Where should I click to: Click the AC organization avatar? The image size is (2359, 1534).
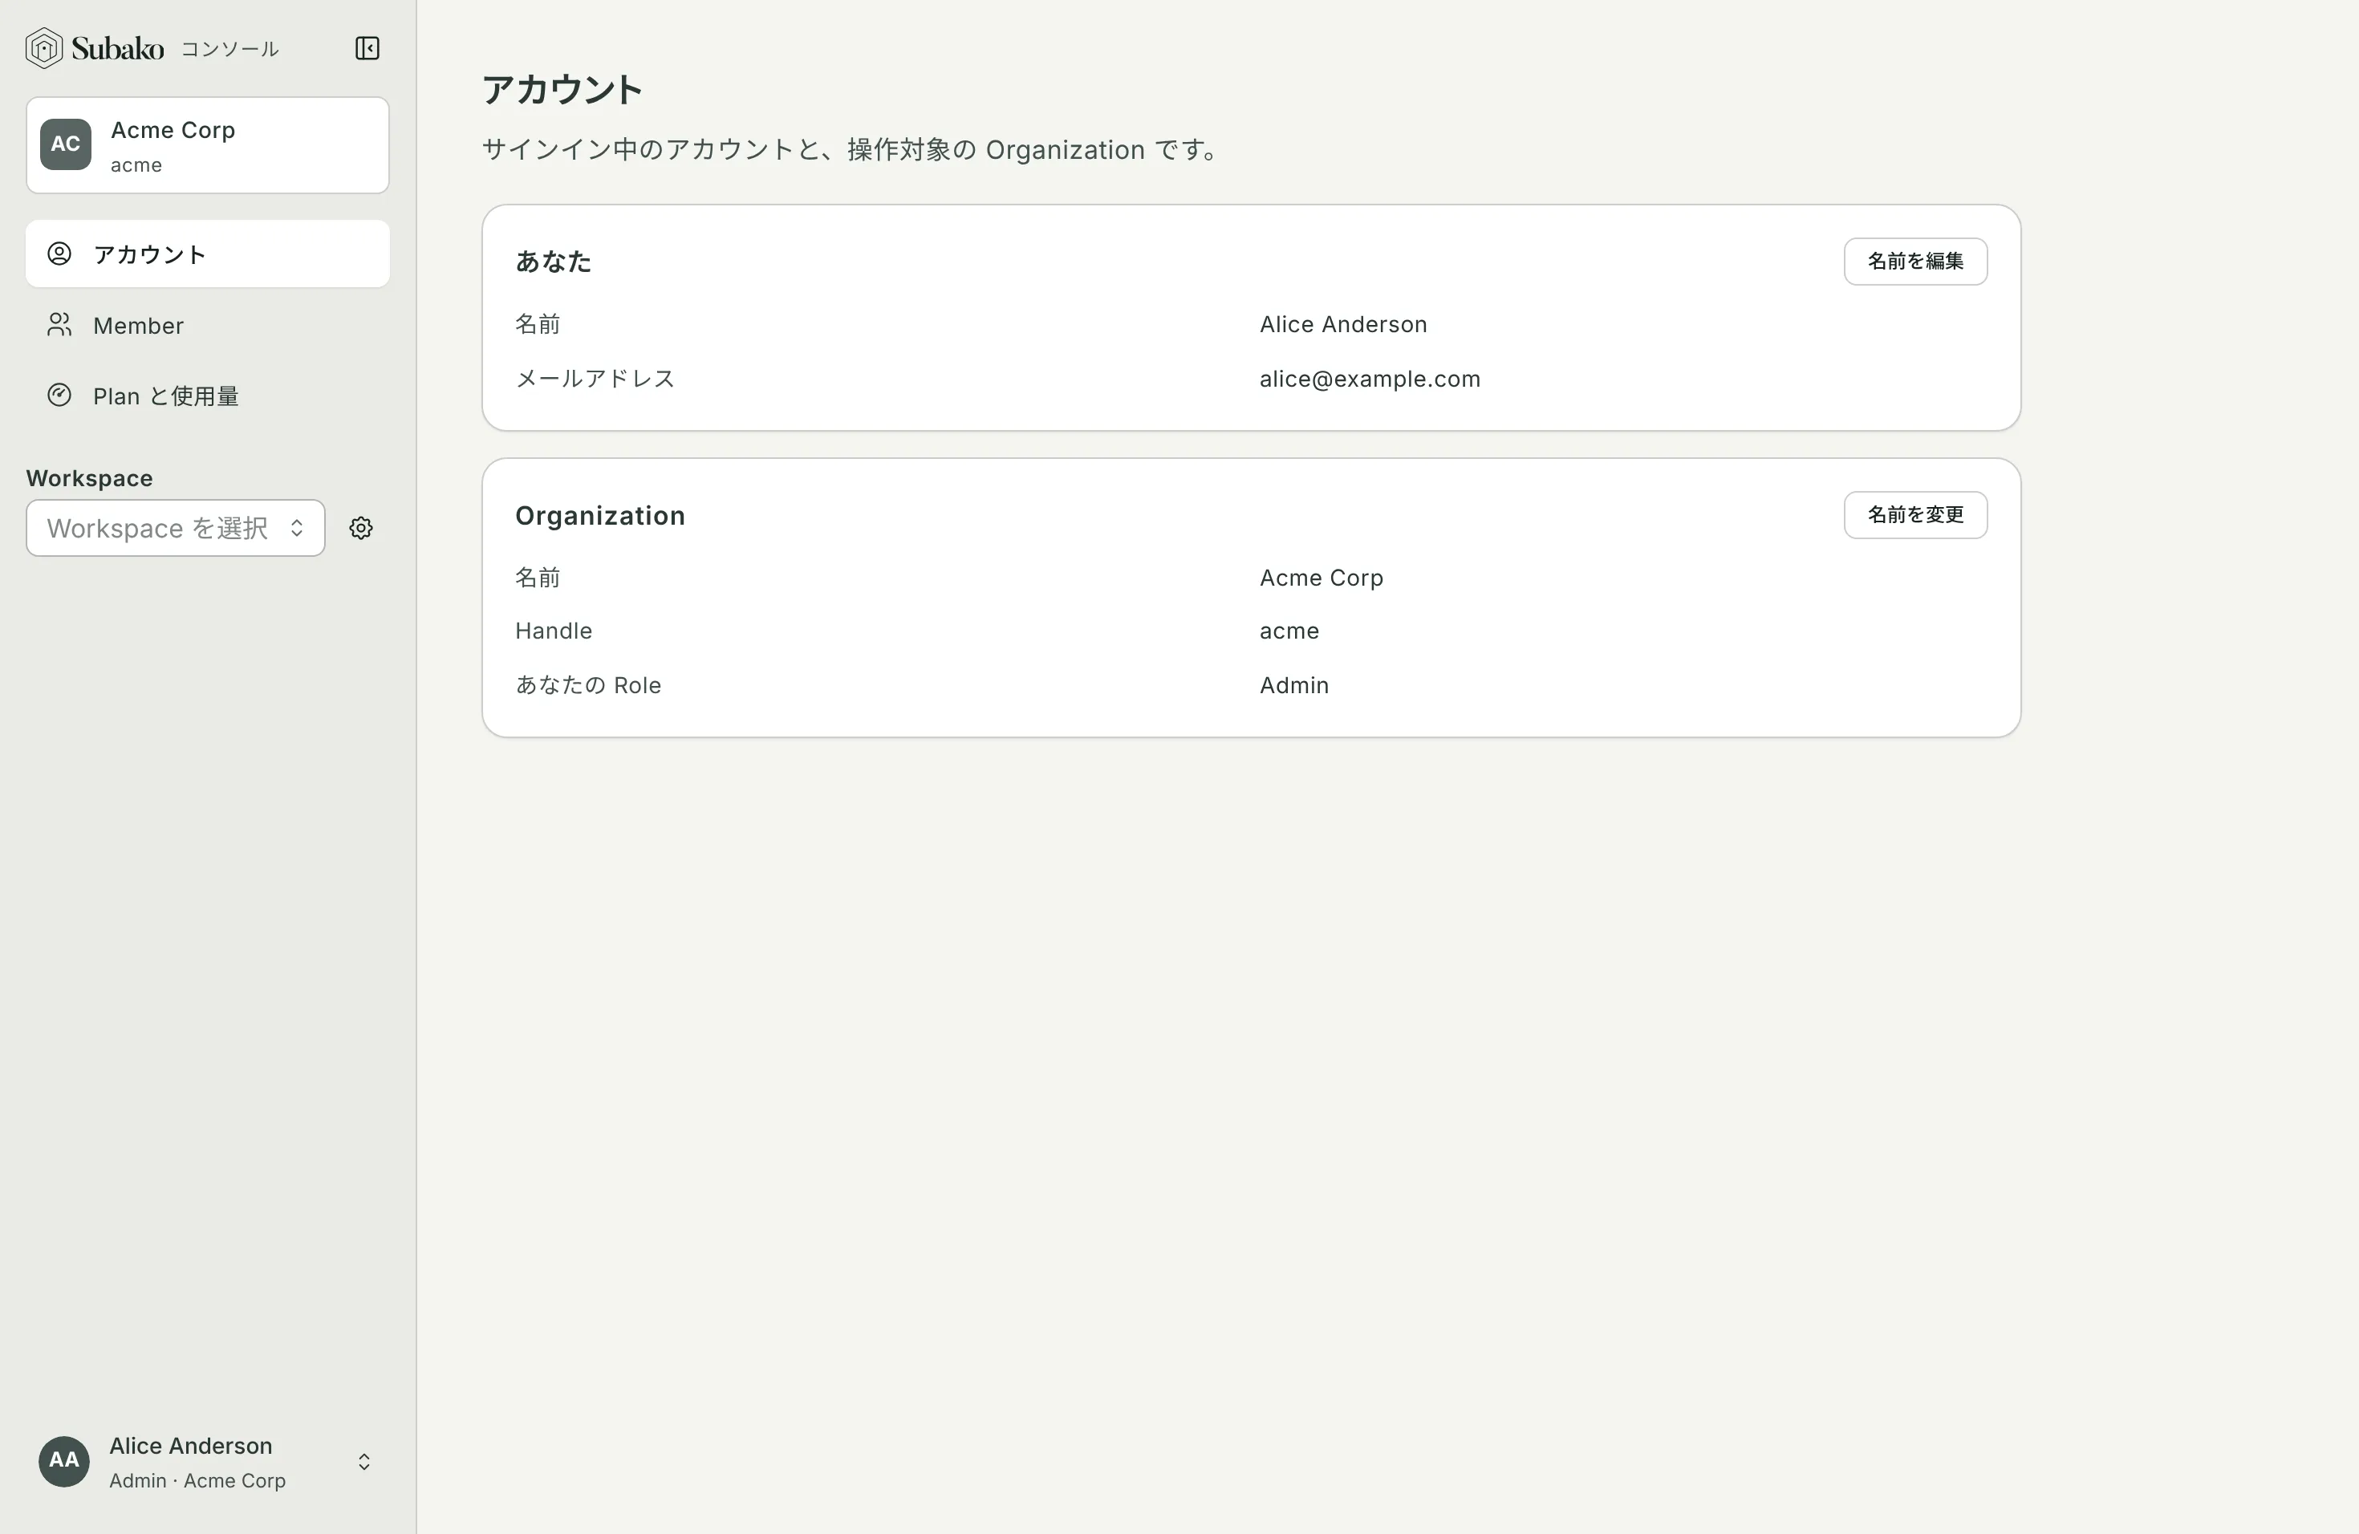[66, 144]
